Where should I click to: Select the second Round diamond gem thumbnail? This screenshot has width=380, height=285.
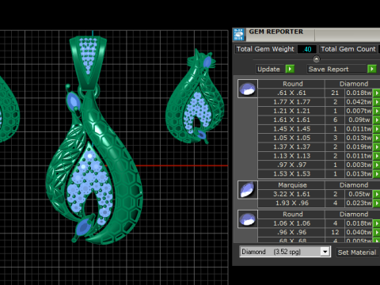coord(248,219)
